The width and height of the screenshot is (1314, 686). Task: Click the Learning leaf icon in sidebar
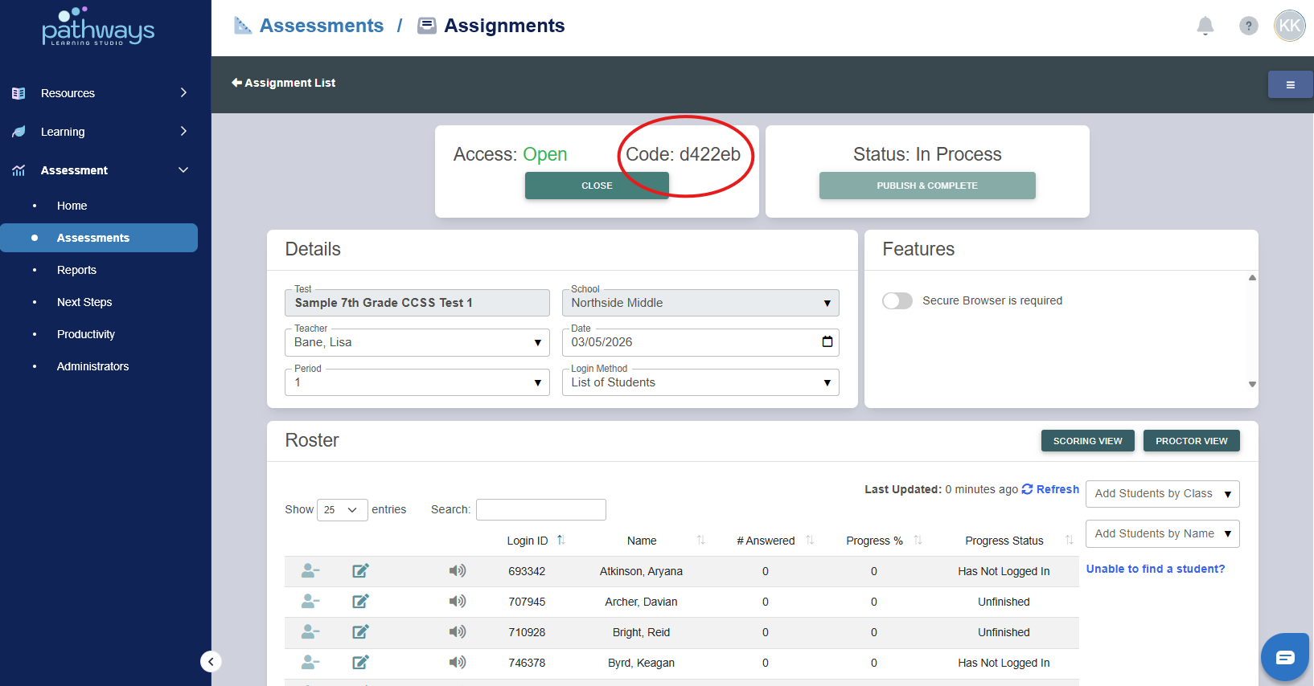tap(18, 132)
